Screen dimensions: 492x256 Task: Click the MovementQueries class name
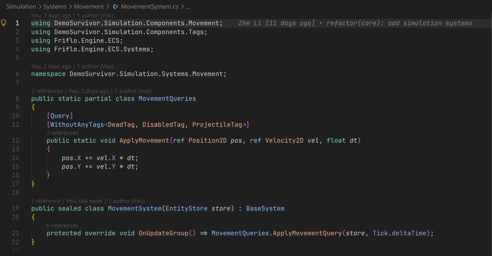tap(167, 98)
